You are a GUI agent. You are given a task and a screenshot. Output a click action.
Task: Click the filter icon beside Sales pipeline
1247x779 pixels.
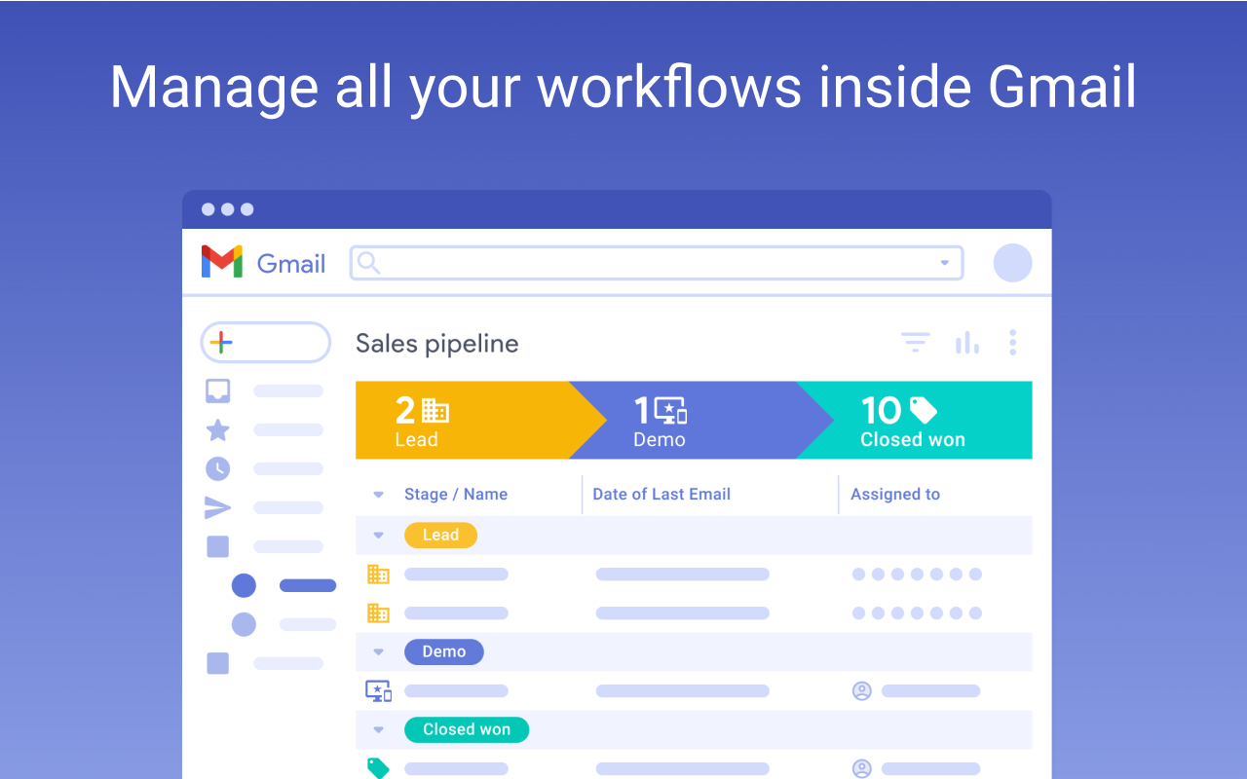click(x=915, y=343)
